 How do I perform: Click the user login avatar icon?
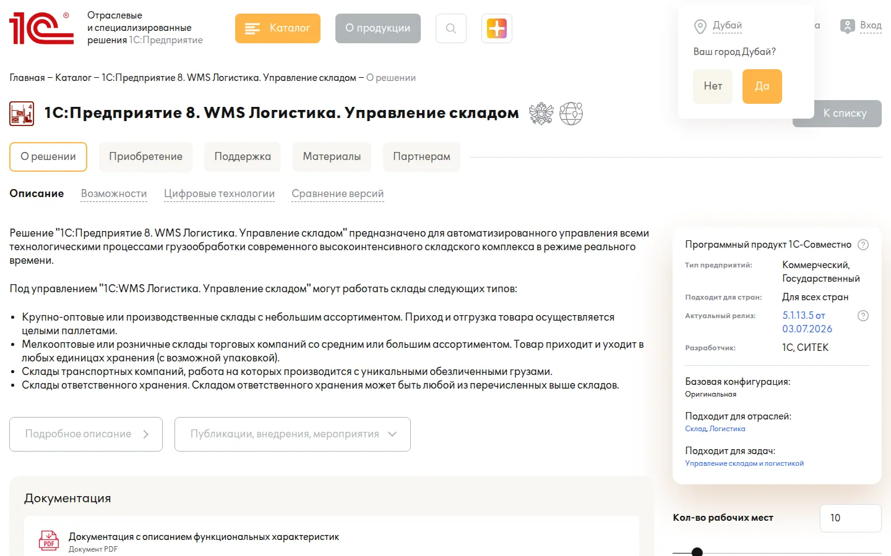(847, 26)
